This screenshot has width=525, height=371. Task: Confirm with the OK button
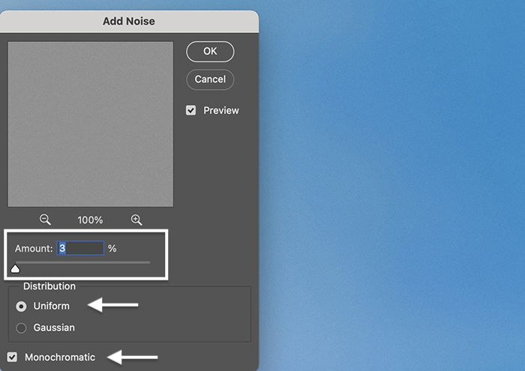coord(210,52)
